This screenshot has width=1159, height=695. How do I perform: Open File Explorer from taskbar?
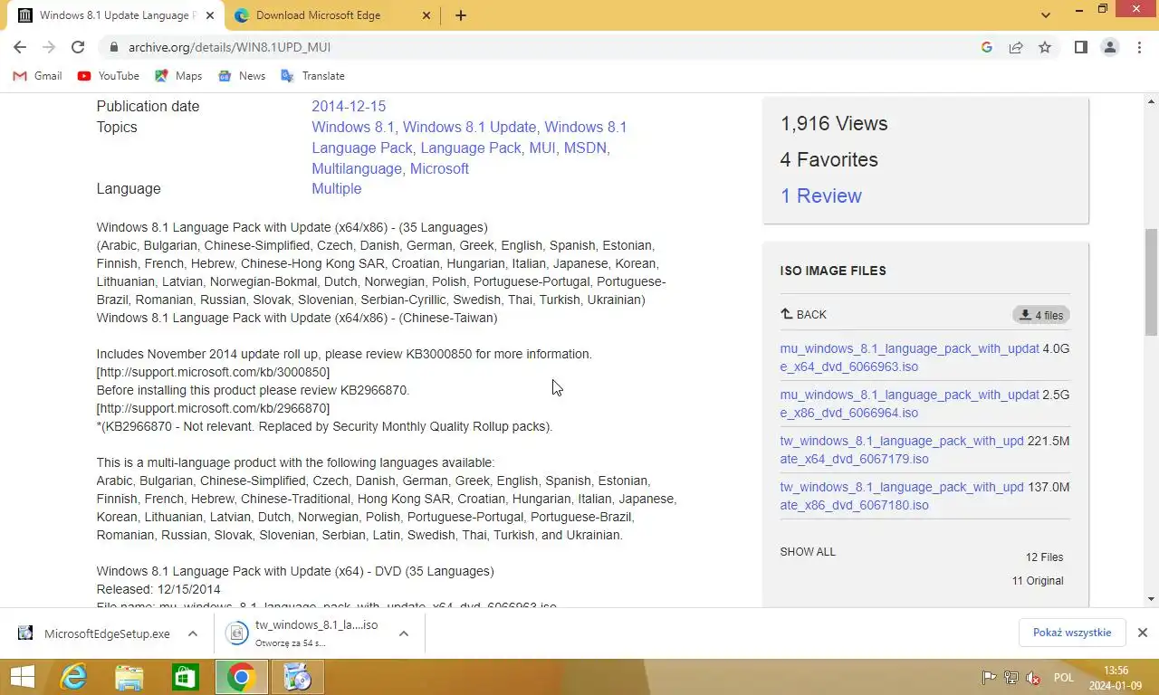(129, 677)
